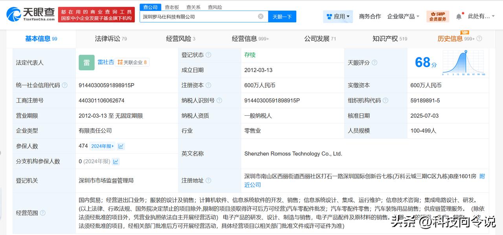The image size is (503, 235).
Task: Clear the search box with the X icon
Action: pos(261,16)
